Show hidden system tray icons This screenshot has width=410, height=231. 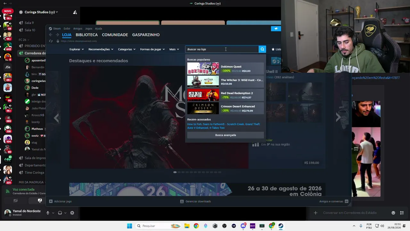(354, 226)
